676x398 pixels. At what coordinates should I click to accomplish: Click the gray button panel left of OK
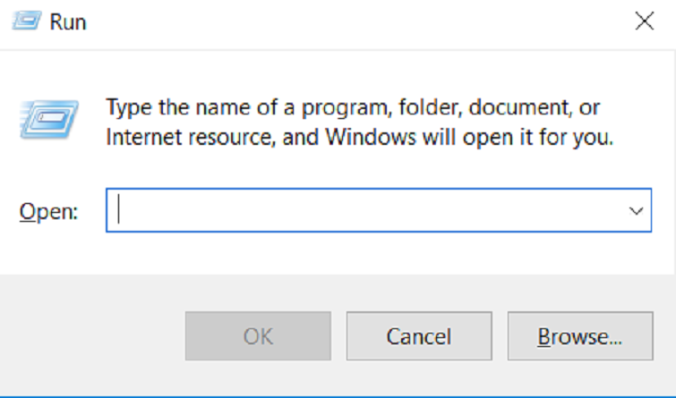90,336
